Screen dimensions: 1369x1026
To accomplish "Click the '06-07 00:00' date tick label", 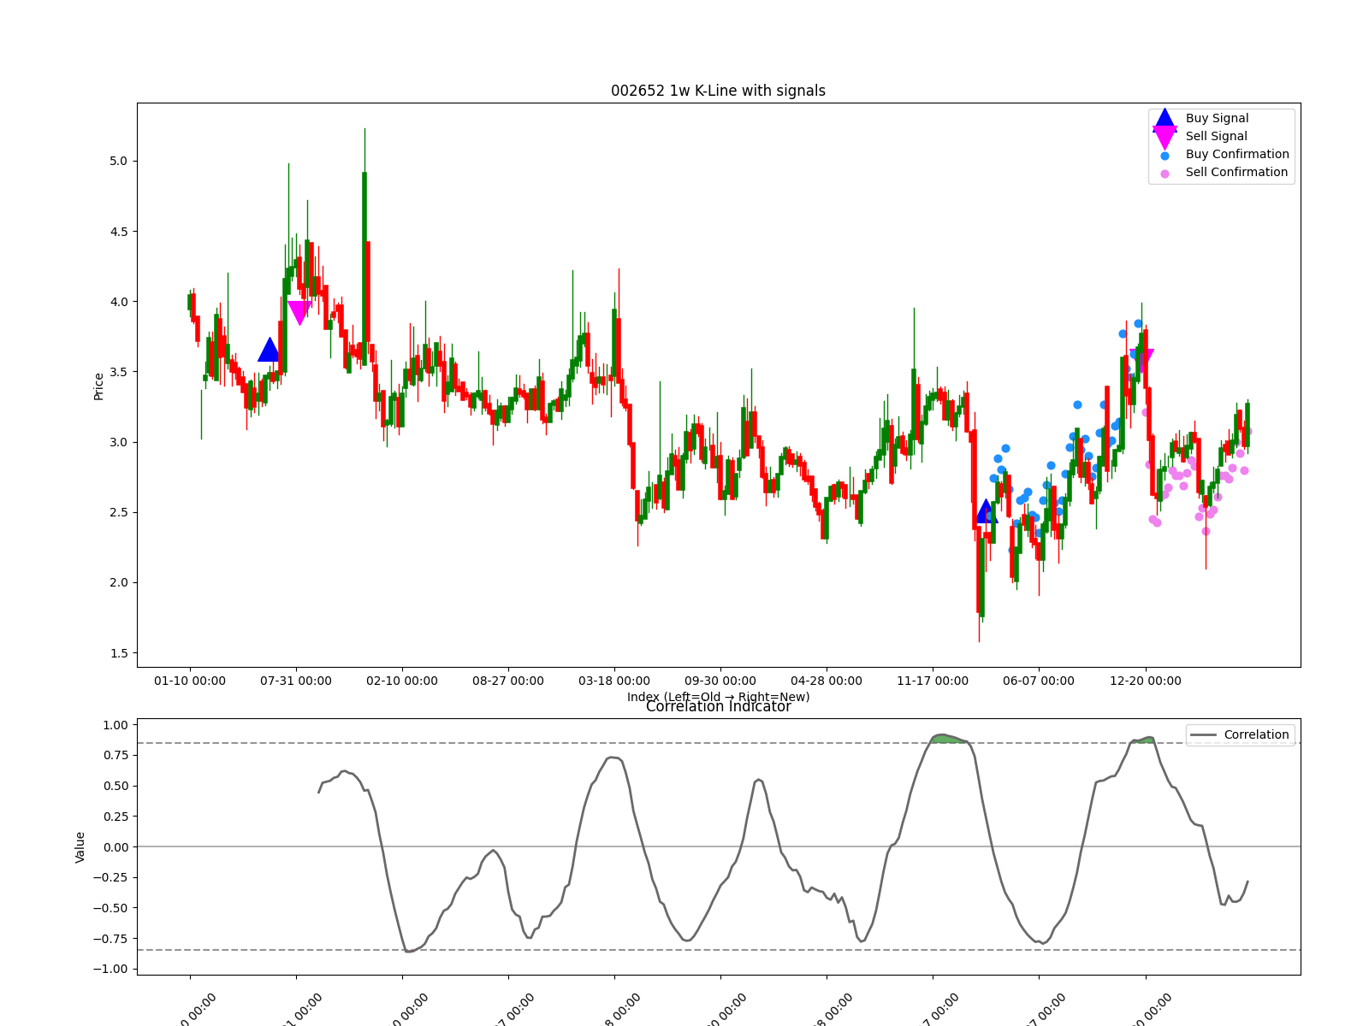I will pyautogui.click(x=1039, y=681).
